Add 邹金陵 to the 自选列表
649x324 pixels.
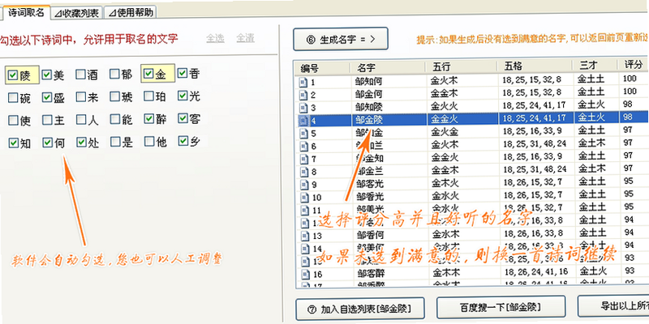(x=360, y=309)
